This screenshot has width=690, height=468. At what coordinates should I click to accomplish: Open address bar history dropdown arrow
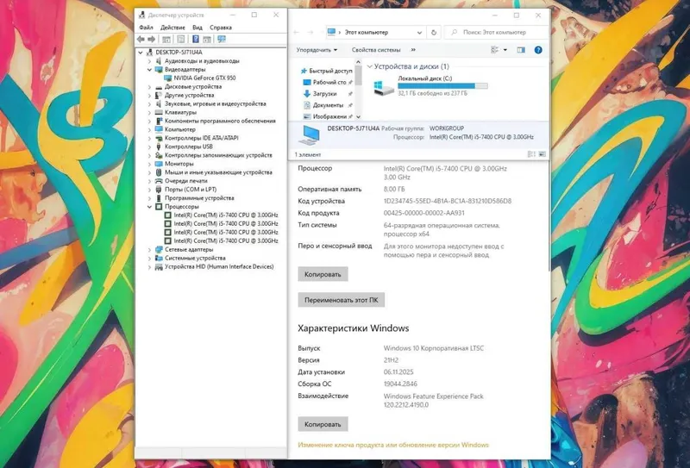coord(419,33)
